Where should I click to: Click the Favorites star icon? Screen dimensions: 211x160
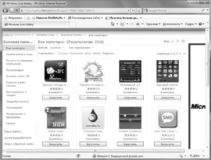point(6,18)
